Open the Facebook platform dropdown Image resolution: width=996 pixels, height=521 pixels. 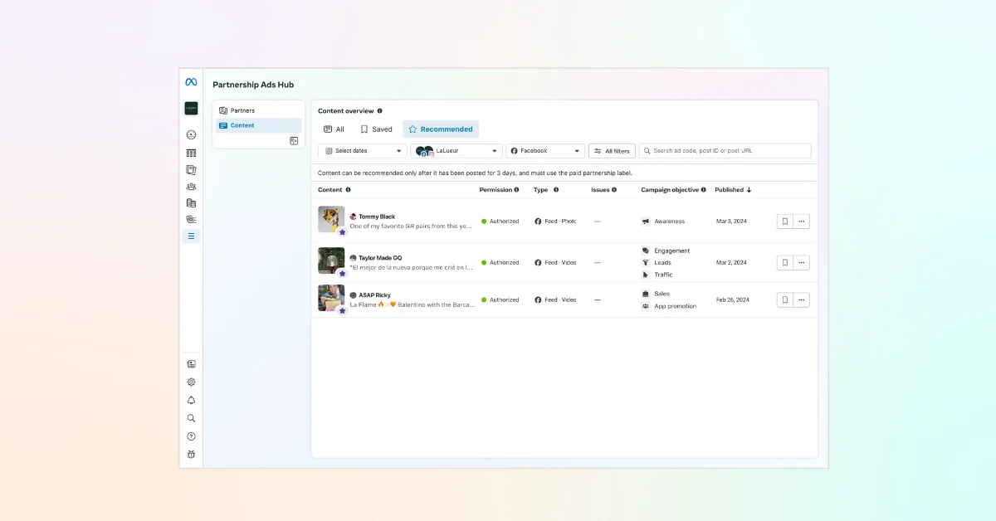coord(545,151)
